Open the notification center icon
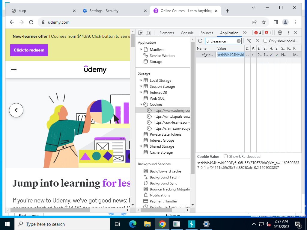The image size is (307, 230). pyautogui.click(x=297, y=224)
